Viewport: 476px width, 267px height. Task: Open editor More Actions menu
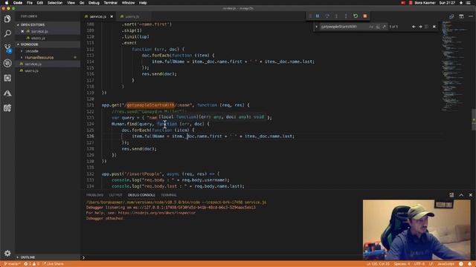471,16
